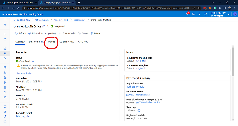Viewport: 238px width, 126px height.
Task: Click the browser address bar URL
Action: [109, 8]
